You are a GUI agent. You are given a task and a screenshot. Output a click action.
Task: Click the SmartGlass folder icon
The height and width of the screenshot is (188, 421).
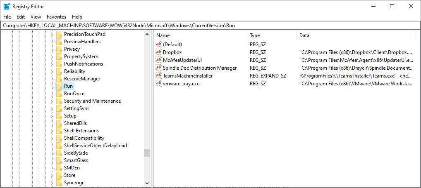[59, 160]
